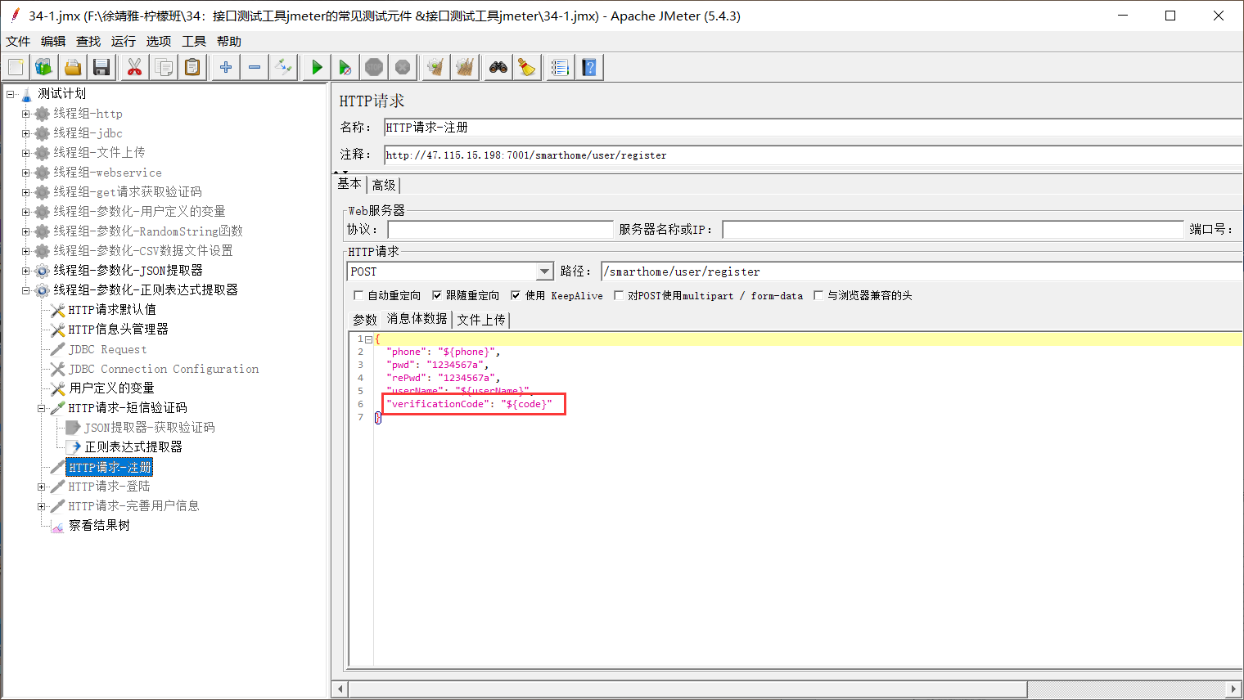Expand the 线程组-webservice node
Image resolution: width=1244 pixels, height=700 pixels.
coord(25,173)
